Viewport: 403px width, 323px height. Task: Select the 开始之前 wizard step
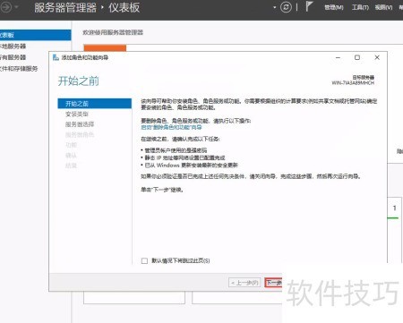click(x=94, y=104)
